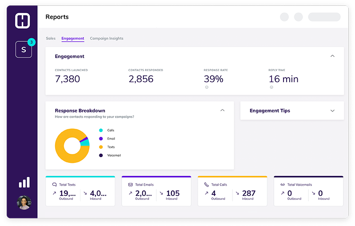Click the Reply Time info icon
Viewport: 355px width, 226px height.
coord(272,87)
